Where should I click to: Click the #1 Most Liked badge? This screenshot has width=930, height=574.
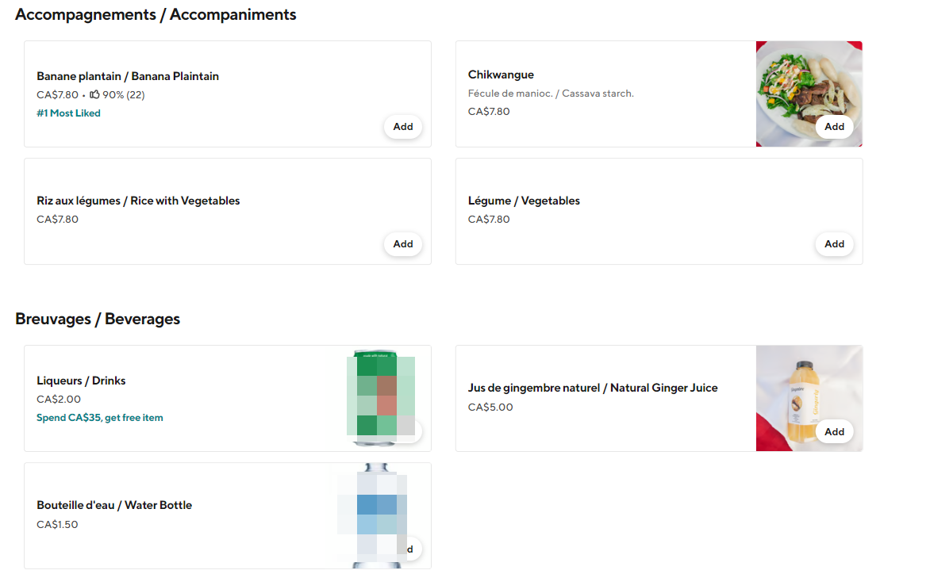69,113
